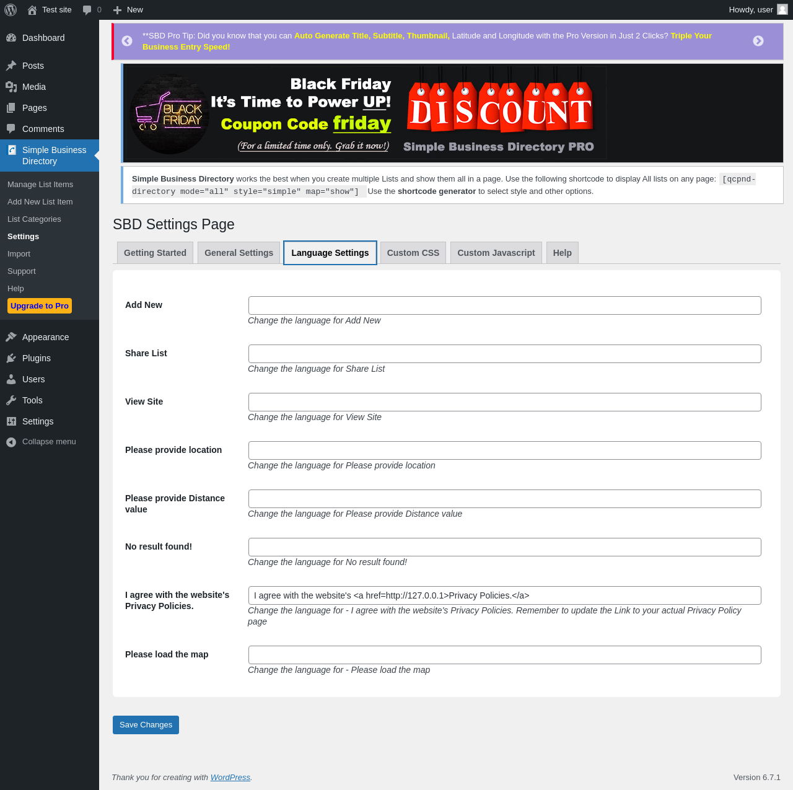The width and height of the screenshot is (793, 790).
Task: Click the Tools wrench icon
Action: pyautogui.click(x=11, y=400)
